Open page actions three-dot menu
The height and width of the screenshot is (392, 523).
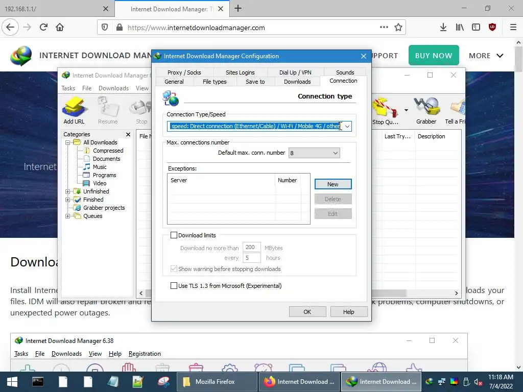[384, 28]
